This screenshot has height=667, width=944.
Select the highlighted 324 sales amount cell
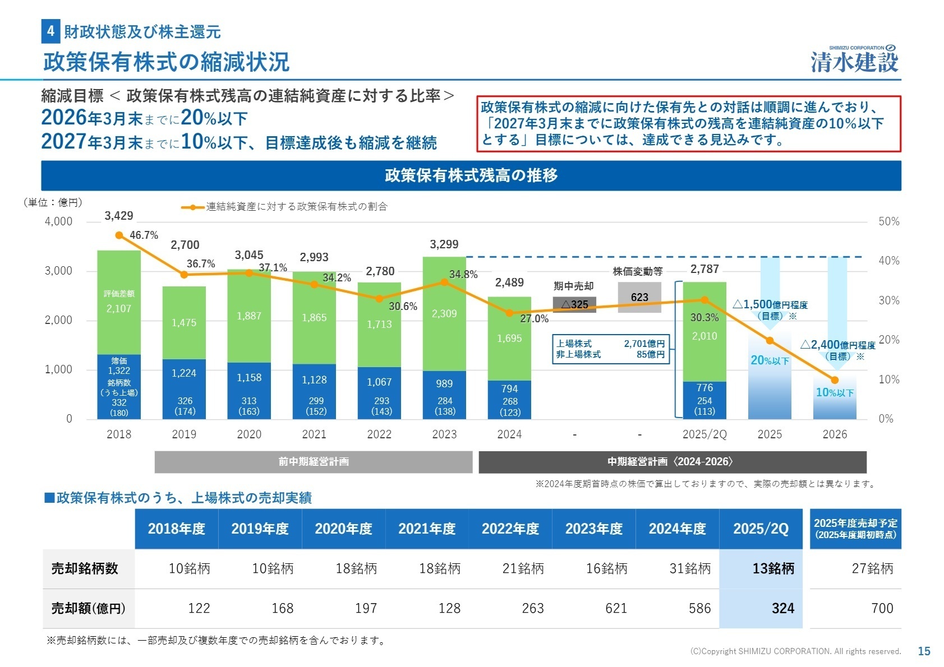click(x=761, y=608)
